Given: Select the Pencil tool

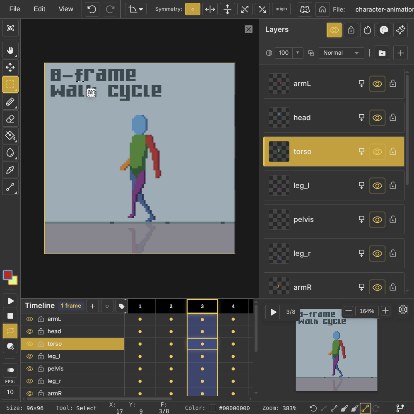Looking at the screenshot, I should (x=10, y=102).
